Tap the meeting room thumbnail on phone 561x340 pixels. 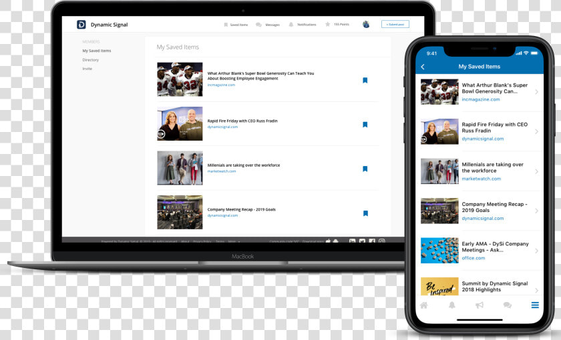coord(439,211)
